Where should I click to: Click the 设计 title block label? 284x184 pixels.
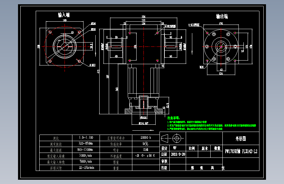coord(164,148)
